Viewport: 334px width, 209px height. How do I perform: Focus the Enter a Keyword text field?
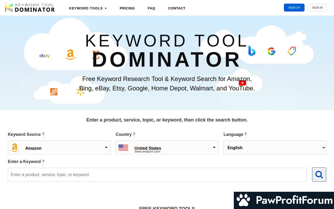157,175
